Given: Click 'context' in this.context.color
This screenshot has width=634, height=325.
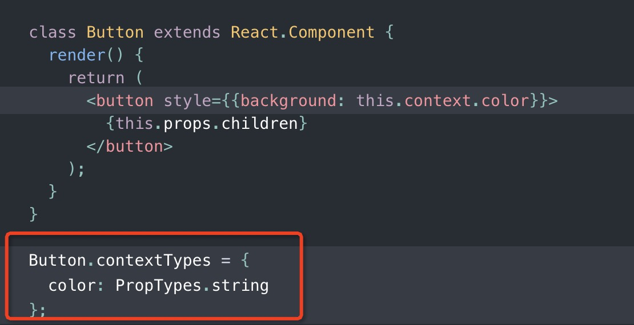Looking at the screenshot, I should pos(438,101).
